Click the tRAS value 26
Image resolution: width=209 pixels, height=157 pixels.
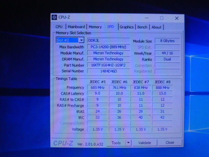coord(119,111)
